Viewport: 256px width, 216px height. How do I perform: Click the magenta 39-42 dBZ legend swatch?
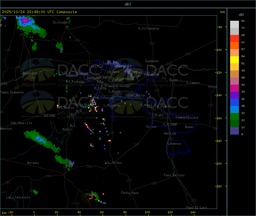click(x=234, y=88)
